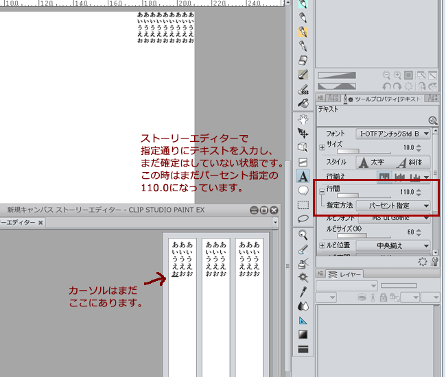Close the ーエディター tab
The height and width of the screenshot is (377, 446).
(40, 223)
